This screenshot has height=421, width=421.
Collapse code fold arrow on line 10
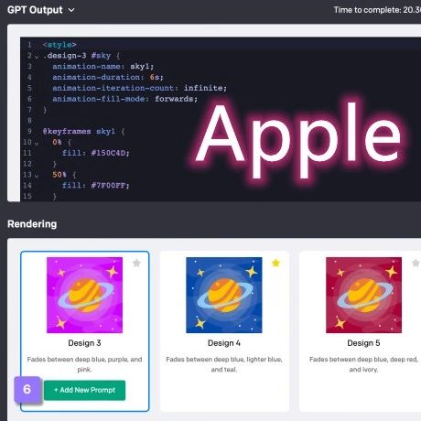pos(37,143)
